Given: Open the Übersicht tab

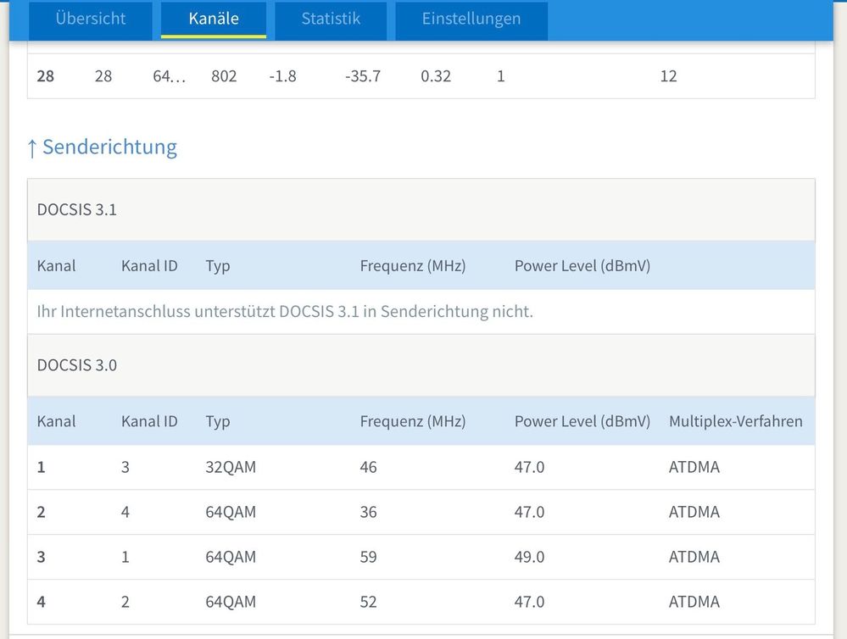Looking at the screenshot, I should (x=91, y=19).
